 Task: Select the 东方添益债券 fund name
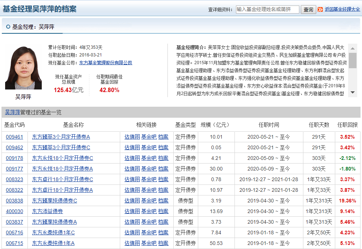click(48, 211)
